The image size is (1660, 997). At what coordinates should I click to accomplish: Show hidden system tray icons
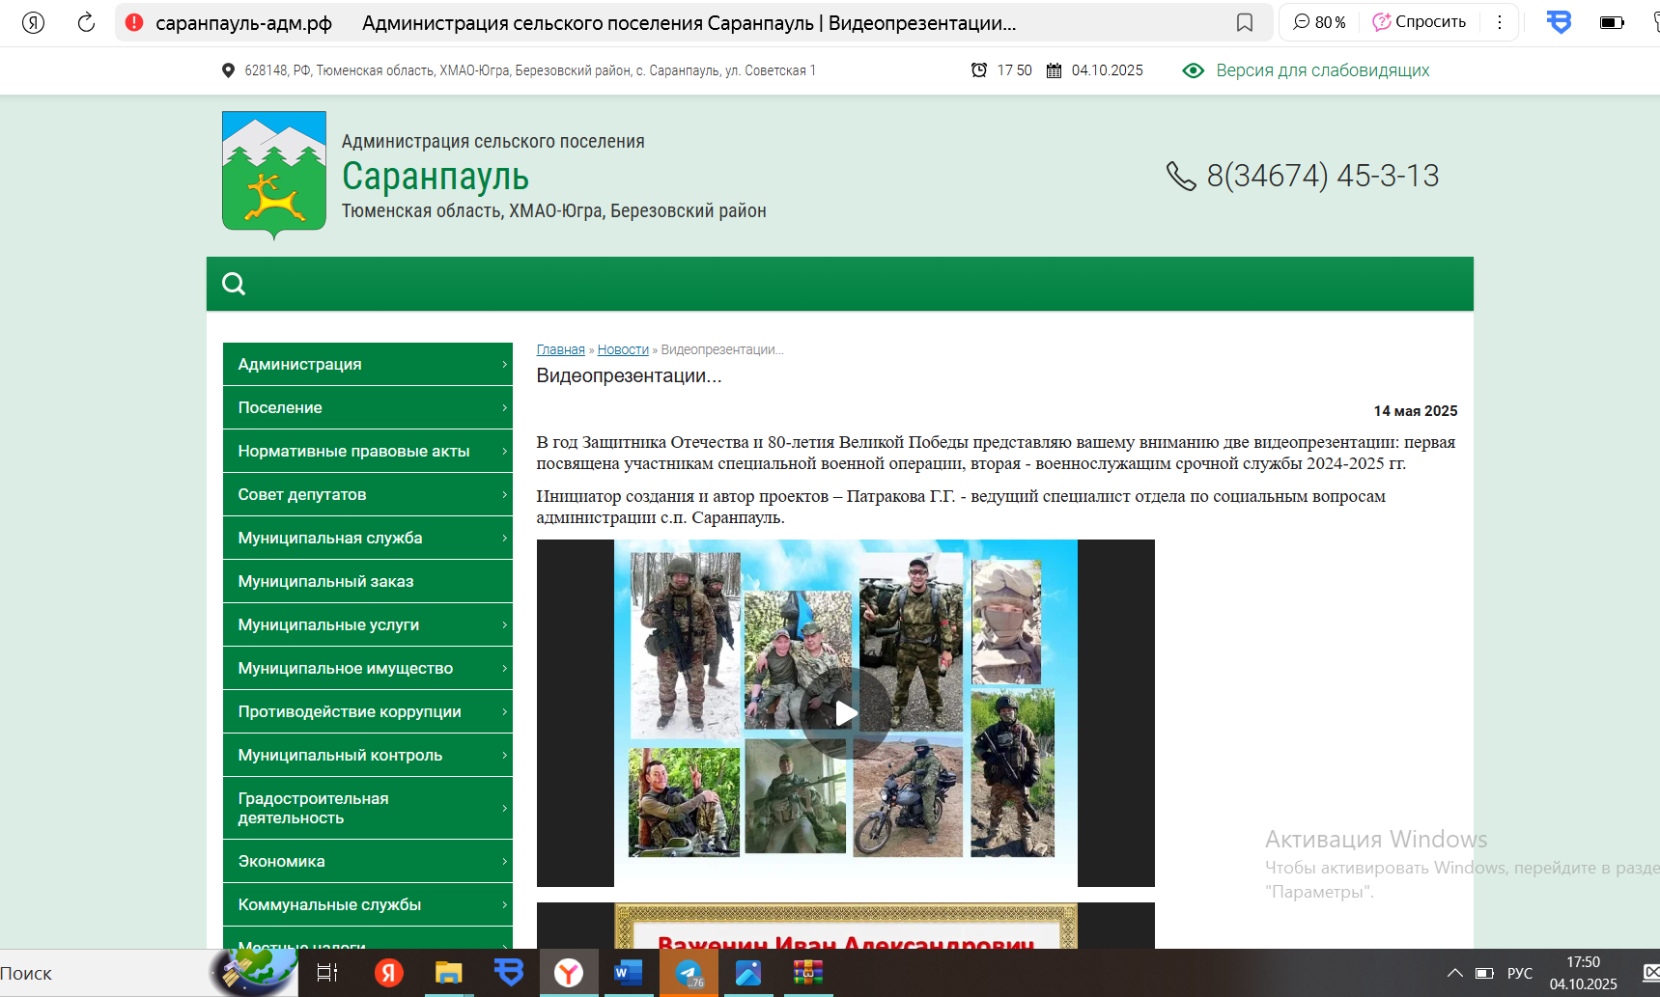pos(1454,973)
